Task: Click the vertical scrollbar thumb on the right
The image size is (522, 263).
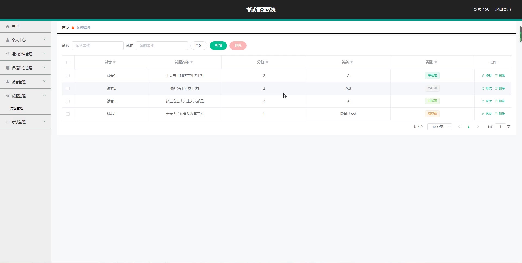Action: pos(520,34)
